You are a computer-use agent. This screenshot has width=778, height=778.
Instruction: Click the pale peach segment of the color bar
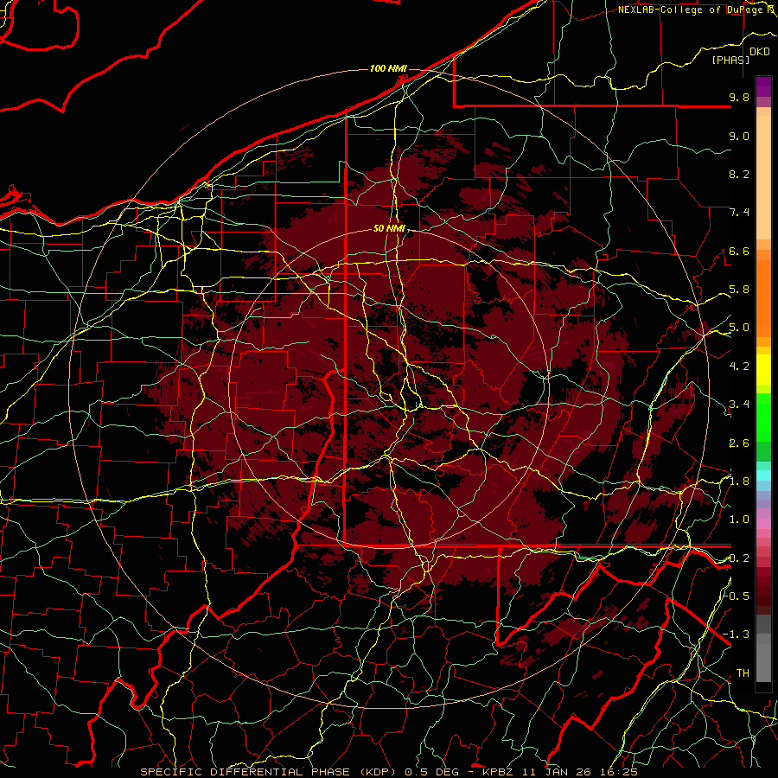763,179
